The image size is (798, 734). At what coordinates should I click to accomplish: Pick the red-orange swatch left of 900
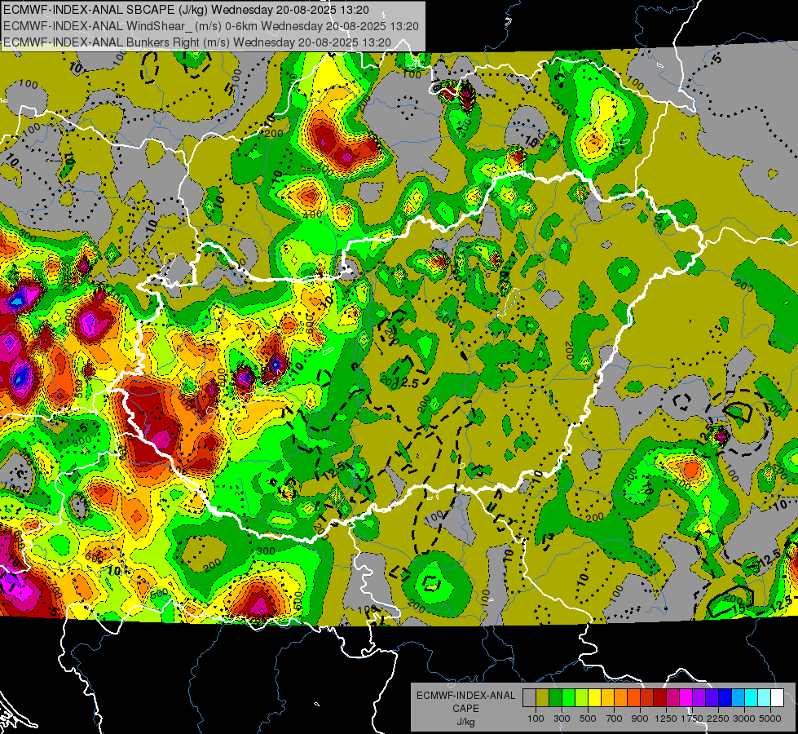click(633, 698)
